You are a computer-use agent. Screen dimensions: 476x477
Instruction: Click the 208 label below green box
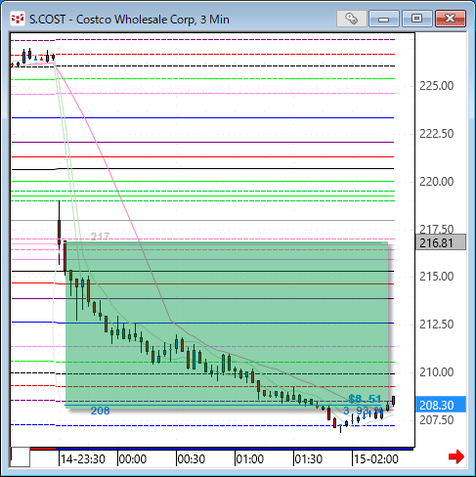(100, 411)
